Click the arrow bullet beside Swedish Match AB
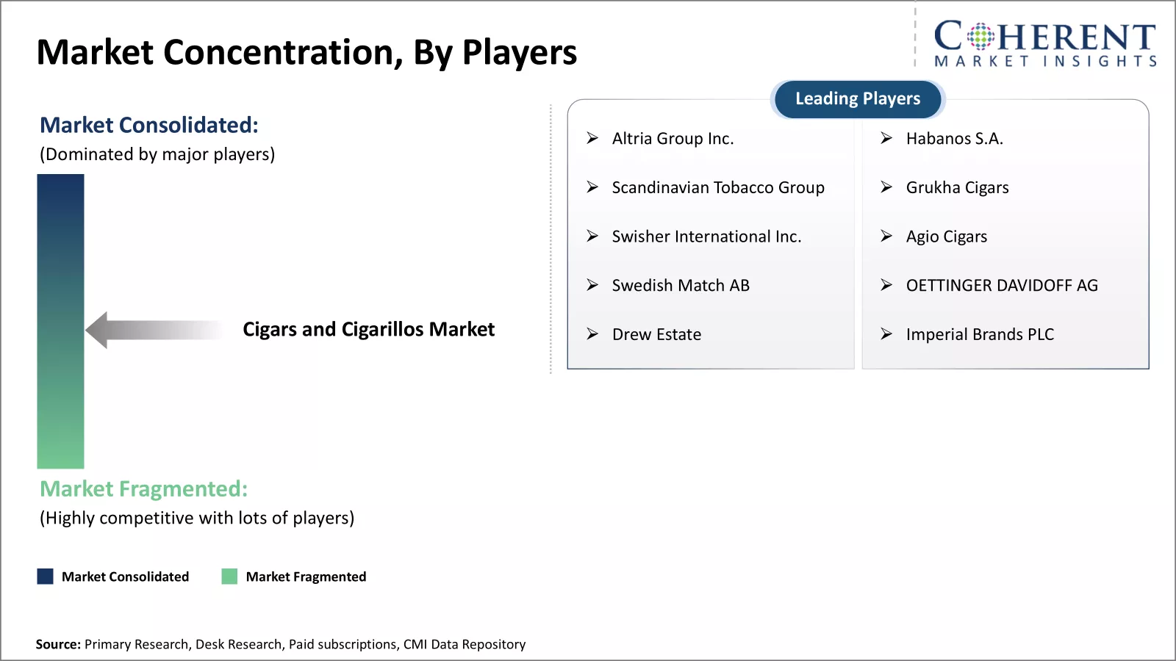 pos(592,285)
